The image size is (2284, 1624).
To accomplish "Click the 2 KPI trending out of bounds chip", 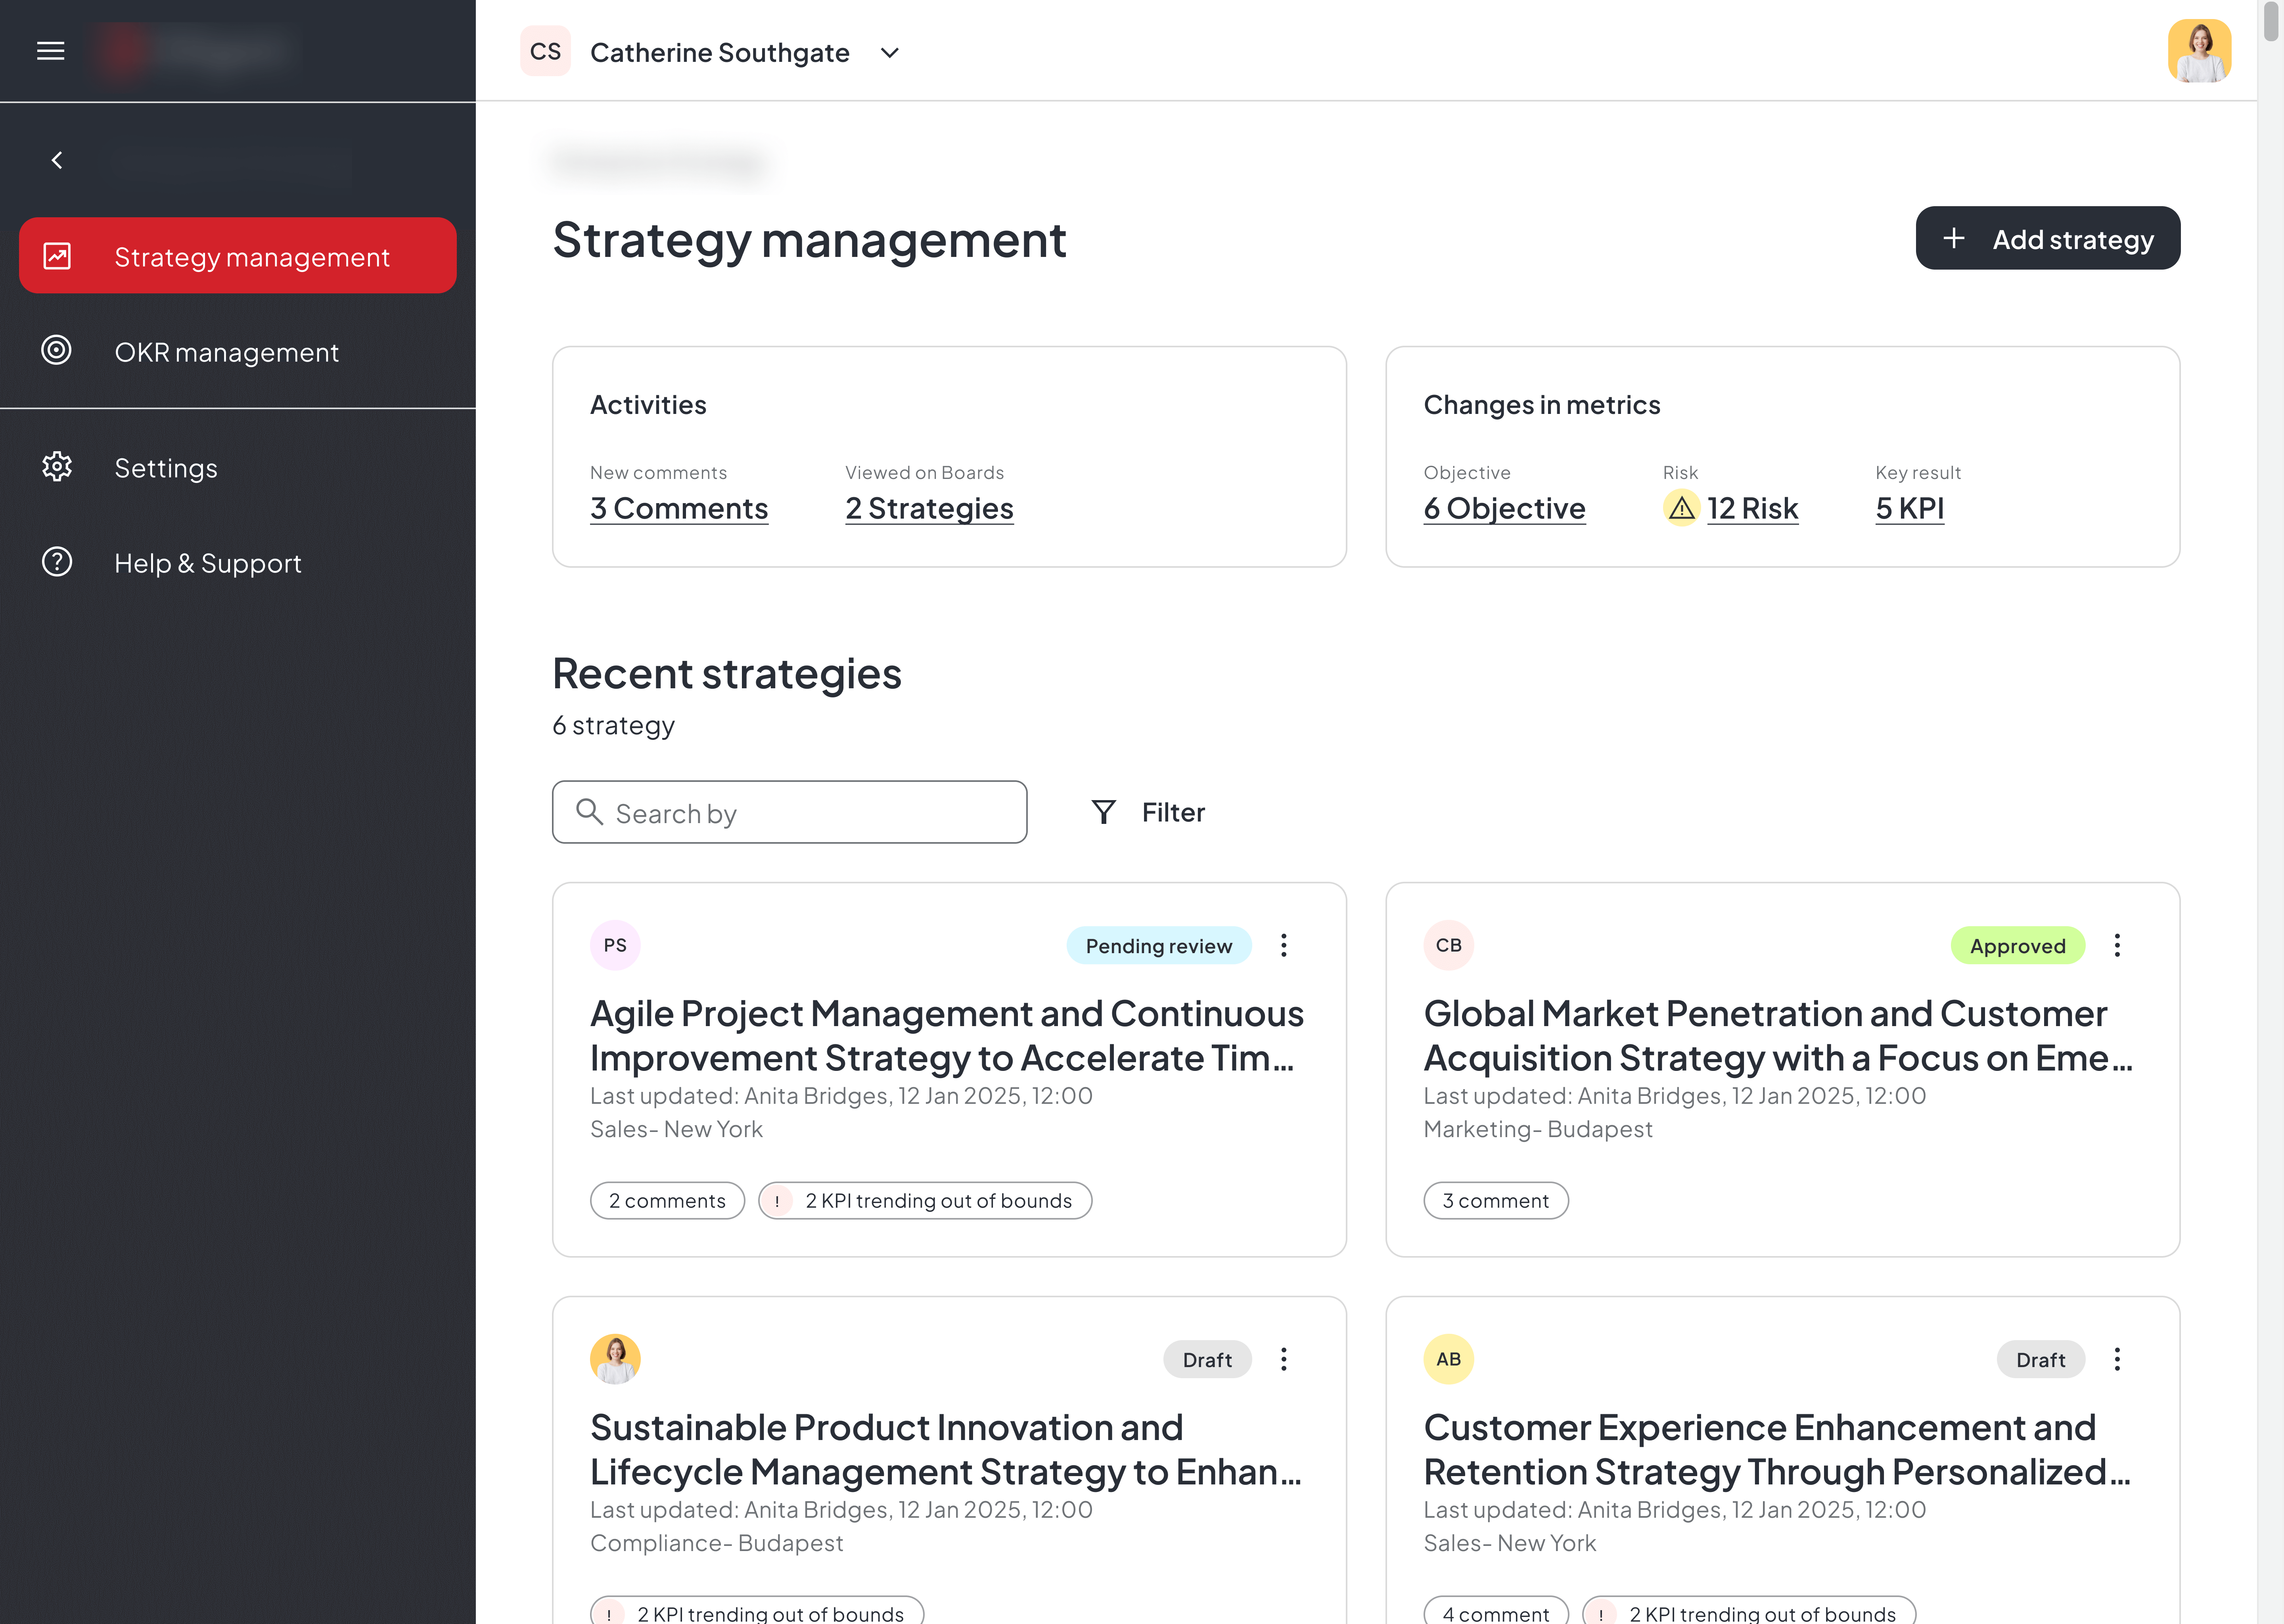I will coord(924,1200).
